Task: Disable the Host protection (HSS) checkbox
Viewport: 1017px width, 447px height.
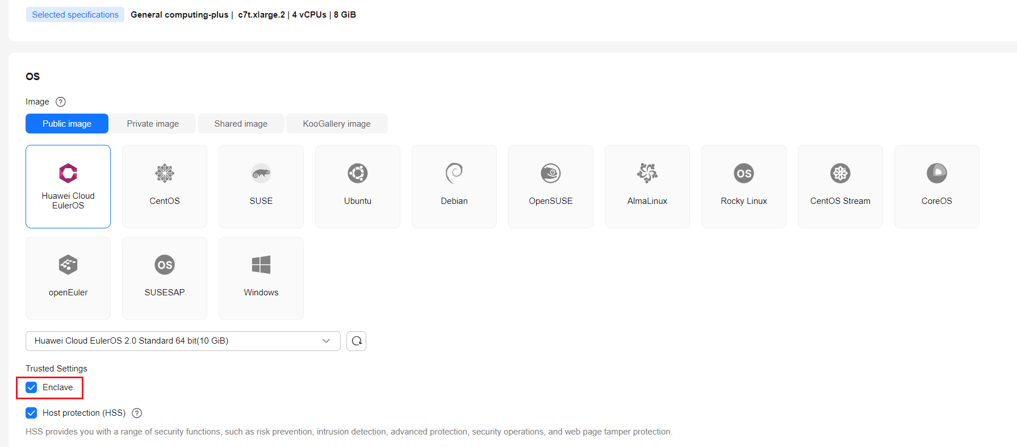Action: pos(31,413)
